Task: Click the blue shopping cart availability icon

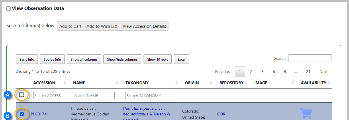Action: coord(305,113)
